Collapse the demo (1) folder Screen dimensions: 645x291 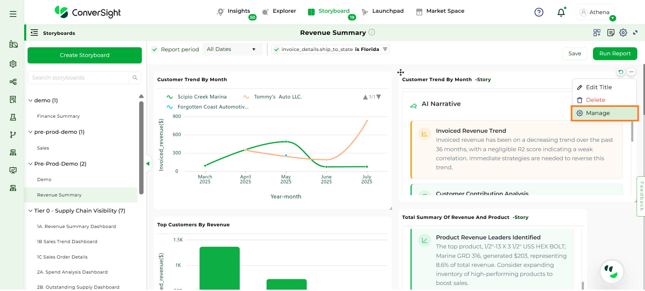pos(31,101)
